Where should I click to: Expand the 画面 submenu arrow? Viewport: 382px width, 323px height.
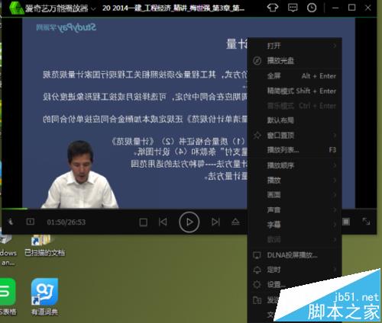pyautogui.click(x=335, y=195)
